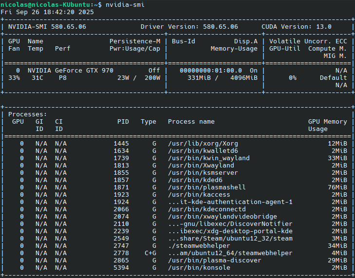The width and height of the screenshot is (355, 278).
Task: Click performance state P8
Action: [63, 78]
